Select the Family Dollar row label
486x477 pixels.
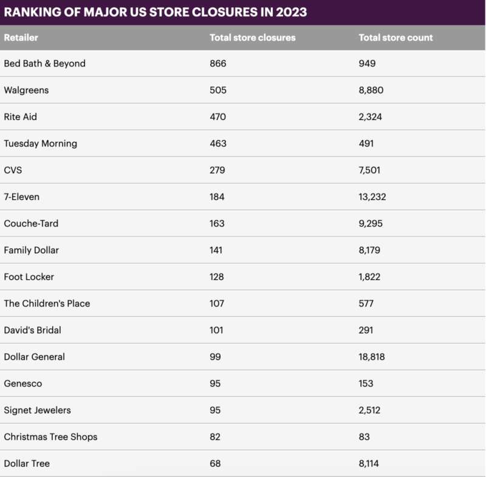(31, 251)
